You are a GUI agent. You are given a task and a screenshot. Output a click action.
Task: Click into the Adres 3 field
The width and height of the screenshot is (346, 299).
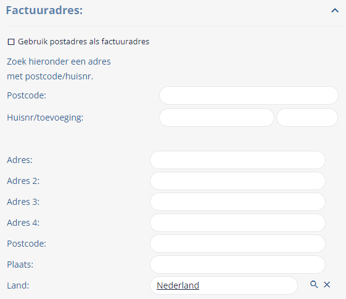[x=237, y=202]
